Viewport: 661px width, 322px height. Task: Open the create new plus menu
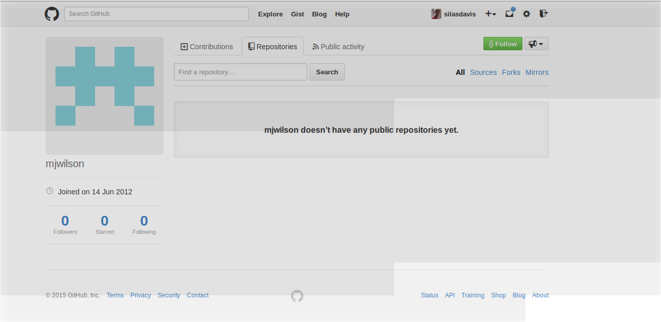(x=491, y=14)
